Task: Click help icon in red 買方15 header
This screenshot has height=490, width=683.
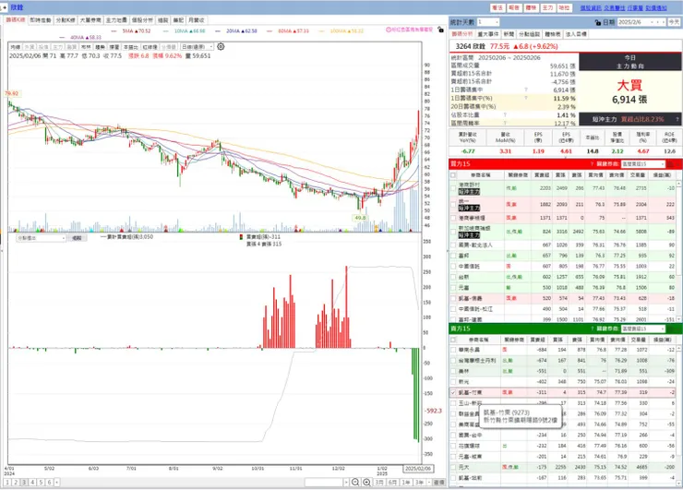Action: click(592, 163)
